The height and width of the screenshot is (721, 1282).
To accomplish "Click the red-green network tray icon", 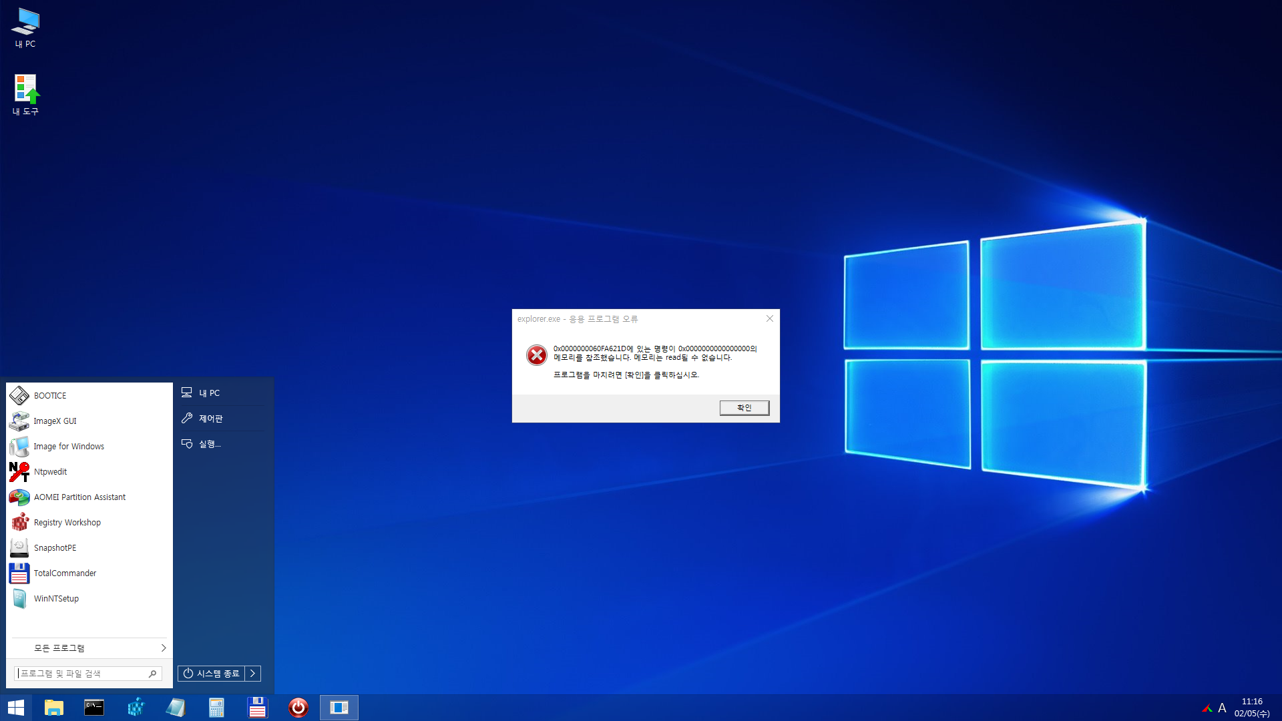I will coord(1207,708).
